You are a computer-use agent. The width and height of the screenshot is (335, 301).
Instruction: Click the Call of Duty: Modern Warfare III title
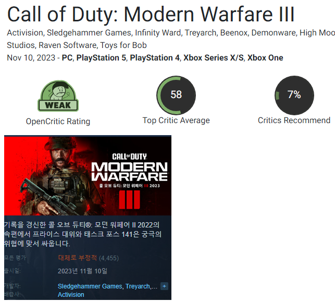pos(151,14)
